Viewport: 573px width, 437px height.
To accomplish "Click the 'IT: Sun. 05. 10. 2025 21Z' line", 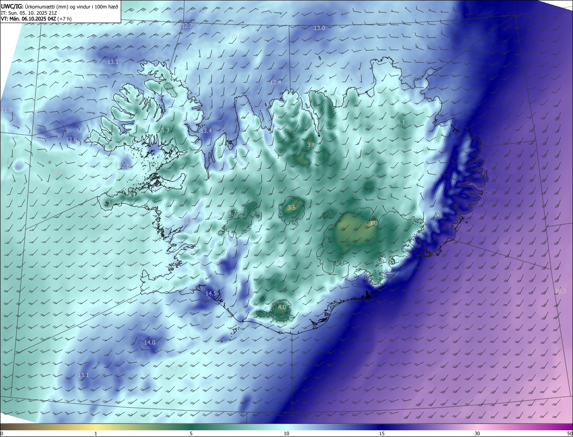I will [x=29, y=13].
